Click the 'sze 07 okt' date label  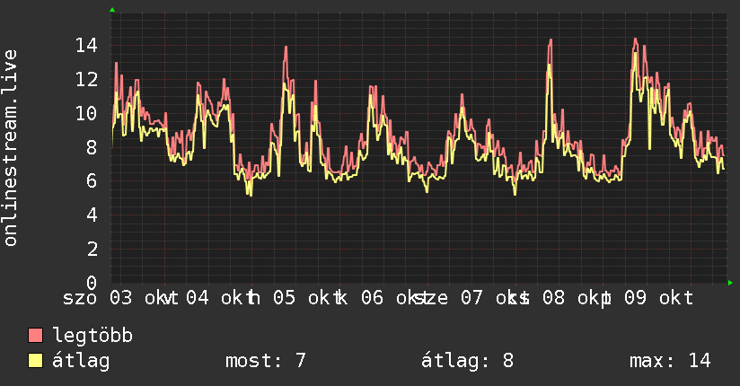471,298
